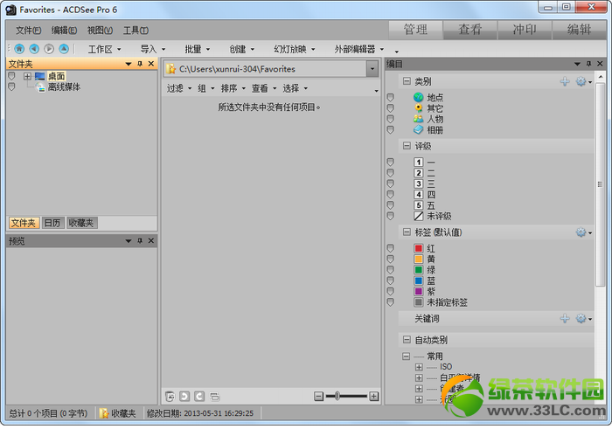Screen dimensions: 612x429
Task: Switch to 管理 mode
Action: click(415, 30)
